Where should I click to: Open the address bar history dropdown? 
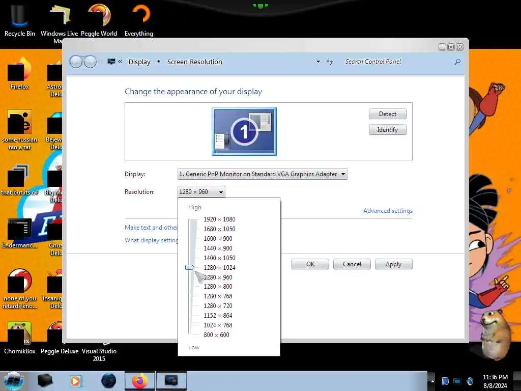point(318,62)
